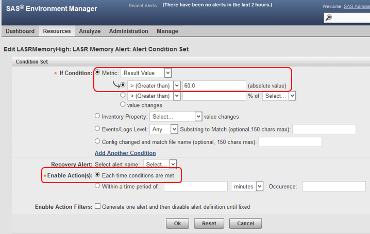This screenshot has height=234, width=370.
Task: Open the '% of' Select dropdown
Action: pos(279,96)
